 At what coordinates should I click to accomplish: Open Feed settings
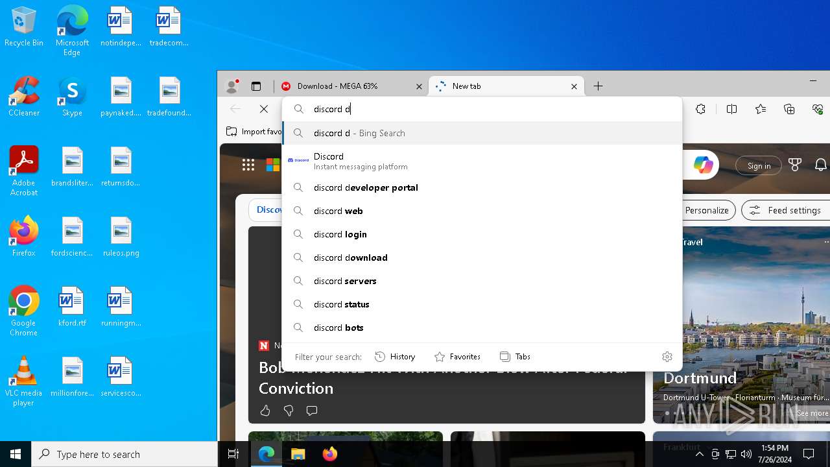point(785,210)
